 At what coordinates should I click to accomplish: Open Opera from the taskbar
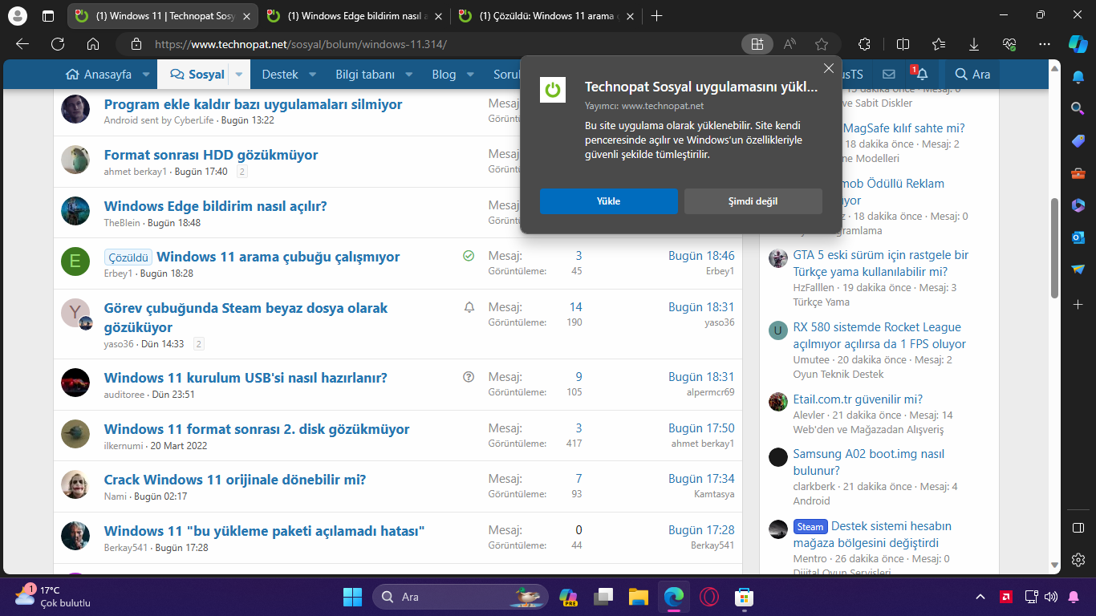(x=708, y=597)
